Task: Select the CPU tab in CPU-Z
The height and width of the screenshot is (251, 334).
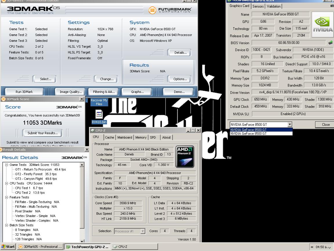Action: pyautogui.click(x=96, y=137)
